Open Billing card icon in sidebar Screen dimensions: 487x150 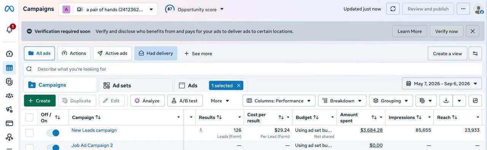(x=10, y=123)
